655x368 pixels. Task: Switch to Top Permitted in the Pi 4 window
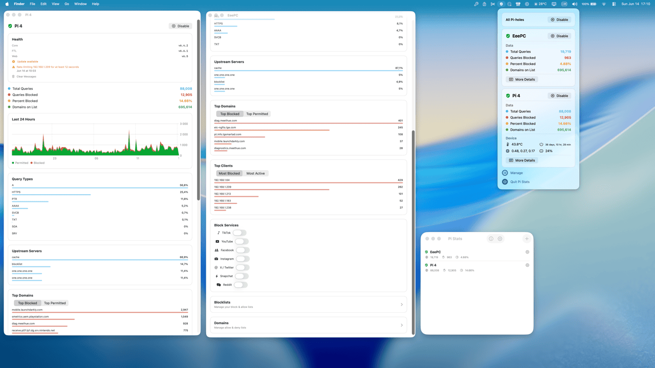pyautogui.click(x=55, y=303)
